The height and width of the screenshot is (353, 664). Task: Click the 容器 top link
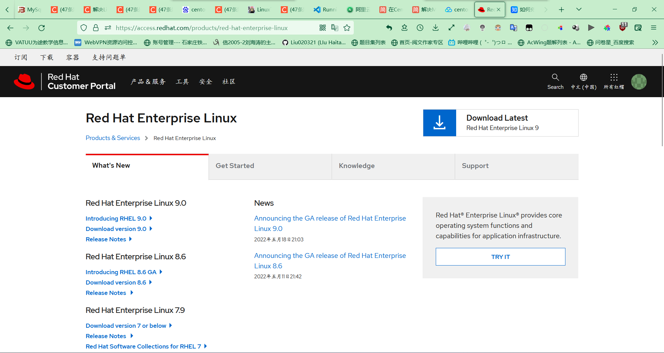tap(73, 57)
